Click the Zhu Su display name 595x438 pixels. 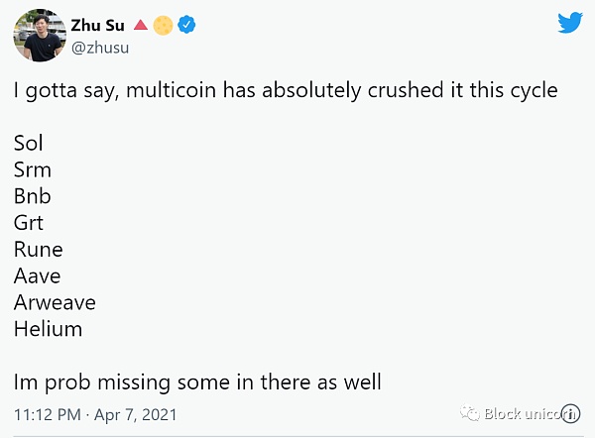coord(96,25)
